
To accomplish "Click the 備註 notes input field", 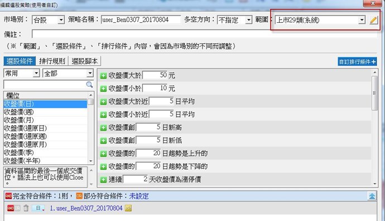I will tap(204, 34).
